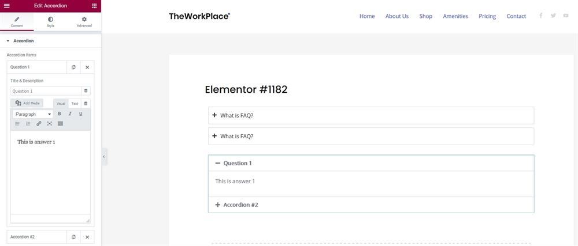
Task: Expand the Accordion #2 item in panel
Action: coord(37,237)
